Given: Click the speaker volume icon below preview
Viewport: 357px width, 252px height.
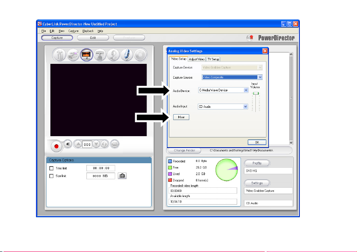Looking at the screenshot, I should (x=68, y=144).
